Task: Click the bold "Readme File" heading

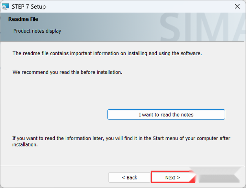Action: [x=23, y=19]
